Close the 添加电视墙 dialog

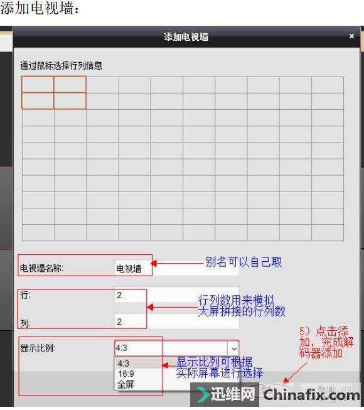(x=351, y=36)
